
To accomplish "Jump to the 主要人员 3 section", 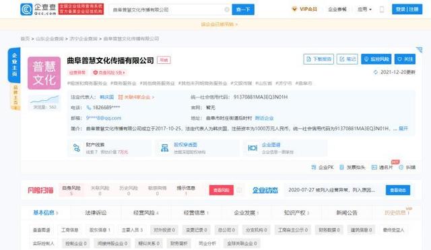I will (132, 230).
